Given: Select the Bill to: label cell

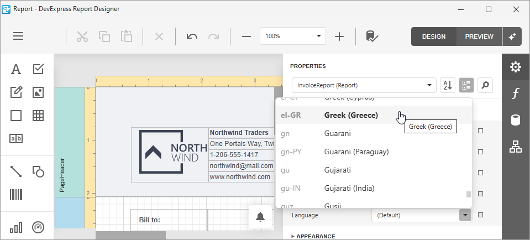Looking at the screenshot, I should pyautogui.click(x=169, y=220).
